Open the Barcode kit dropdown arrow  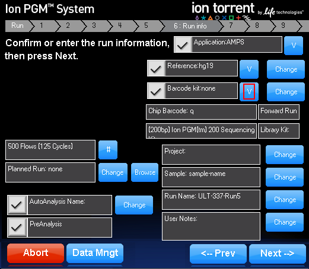click(x=249, y=92)
